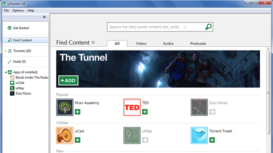This screenshot has height=153, width=273.
Task: Click the vertical scrollbar thumb
Action: [x=268, y=93]
